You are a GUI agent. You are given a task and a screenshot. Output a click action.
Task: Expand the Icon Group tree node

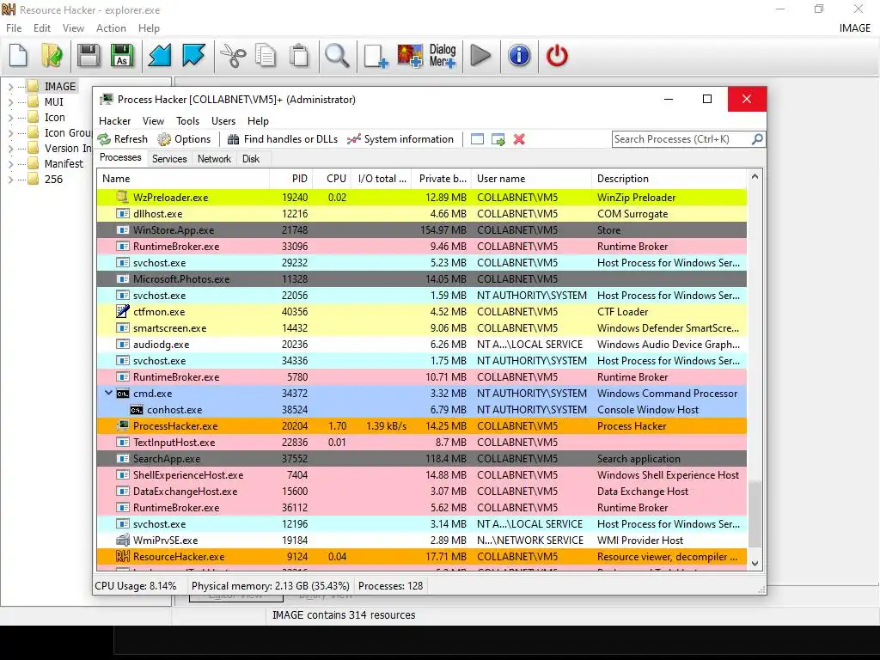10,133
